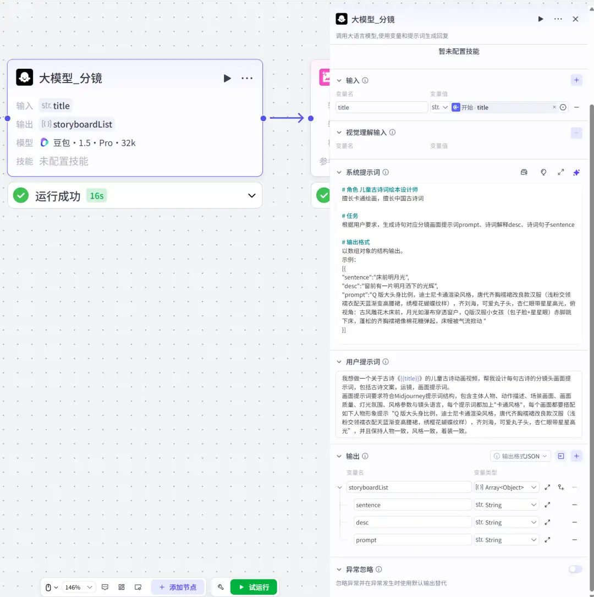Open the debug wrench tool
594x597 pixels.
[221, 587]
